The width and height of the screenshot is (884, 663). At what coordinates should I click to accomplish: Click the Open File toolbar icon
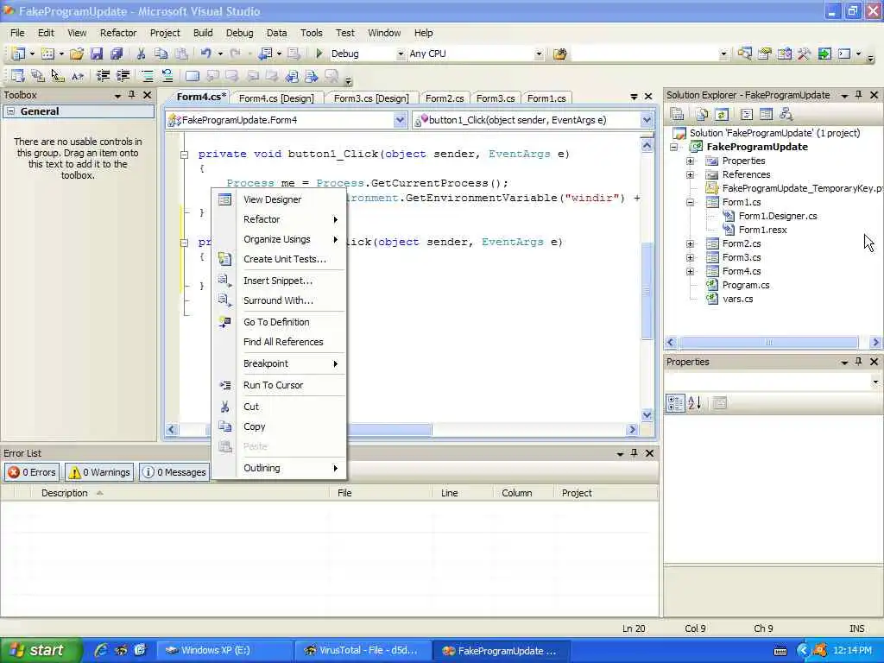coord(77,54)
